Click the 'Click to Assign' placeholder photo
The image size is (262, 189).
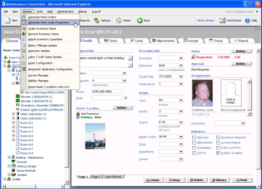231,93
